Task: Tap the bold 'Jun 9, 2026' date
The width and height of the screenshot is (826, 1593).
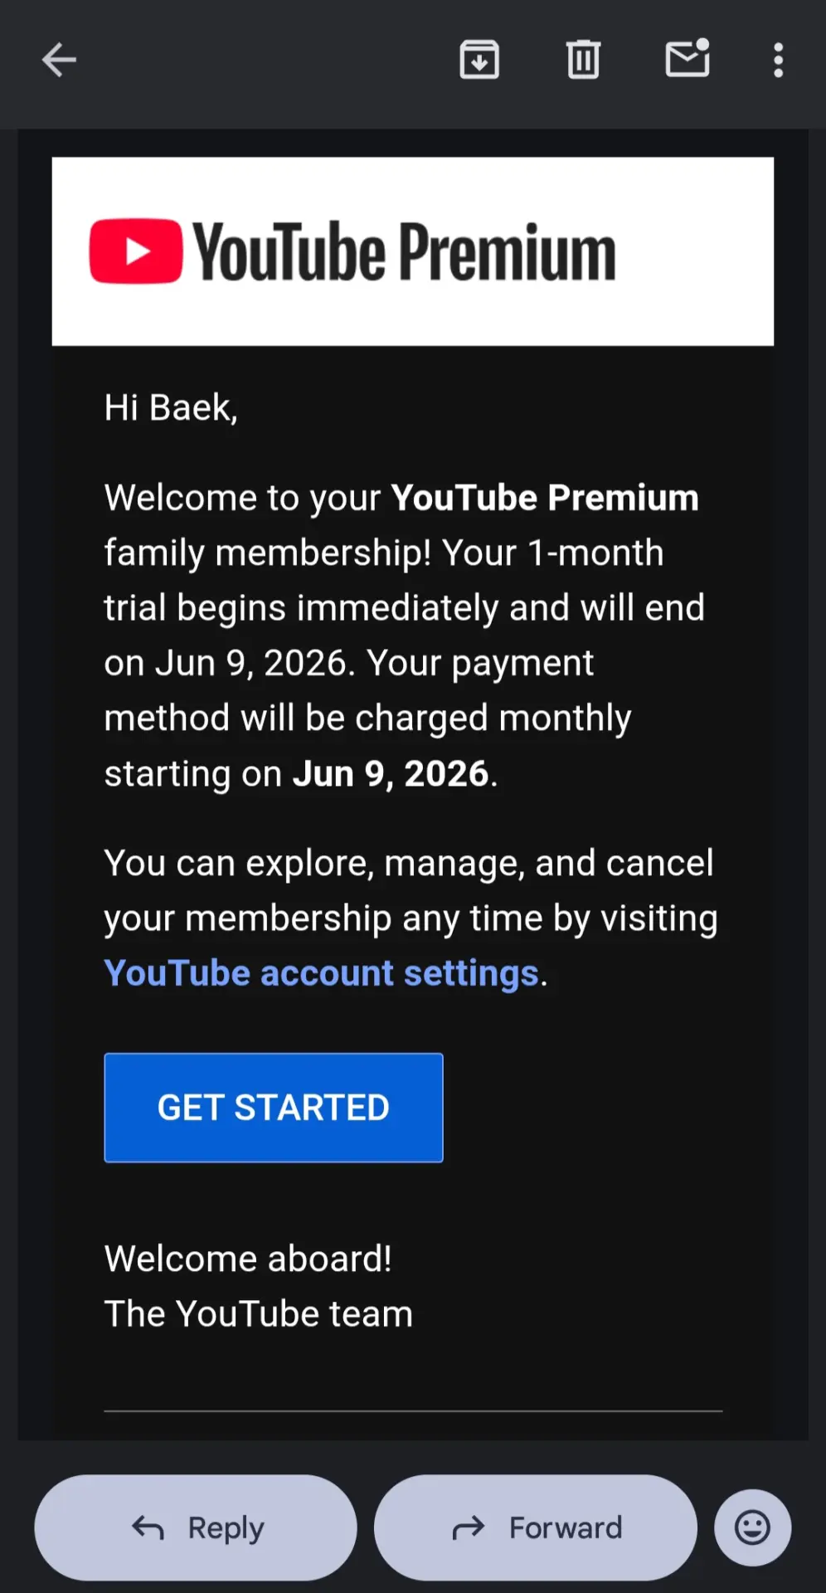Action: point(391,773)
